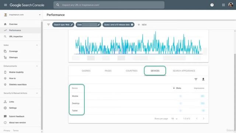Click Submit feedback link
Image resolution: width=236 pixels, height=133 pixels.
(17, 116)
